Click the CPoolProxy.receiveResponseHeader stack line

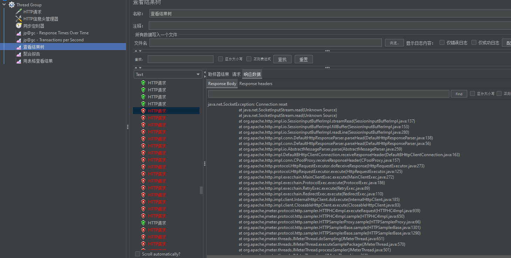319,160
